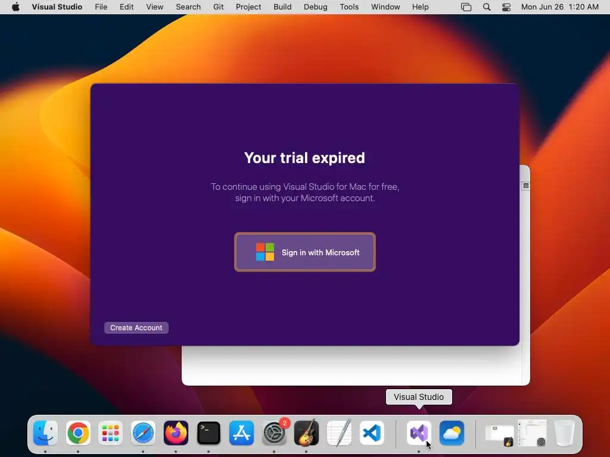
Task: Open the Weather app from the Dock
Action: pos(452,433)
